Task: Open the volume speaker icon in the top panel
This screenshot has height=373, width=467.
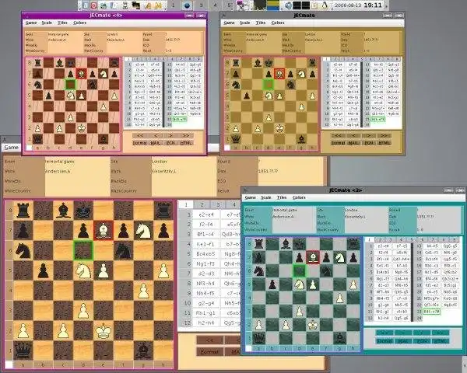Action: [288, 5]
